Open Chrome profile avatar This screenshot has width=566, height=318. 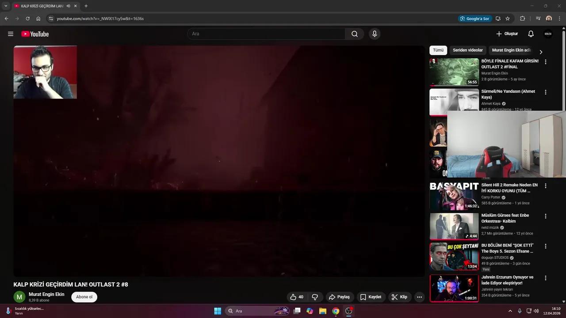549,19
